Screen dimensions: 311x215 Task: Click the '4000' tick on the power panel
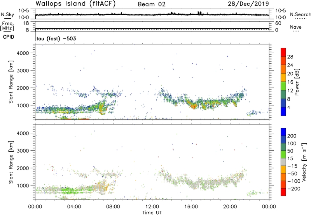click(x=23, y=53)
